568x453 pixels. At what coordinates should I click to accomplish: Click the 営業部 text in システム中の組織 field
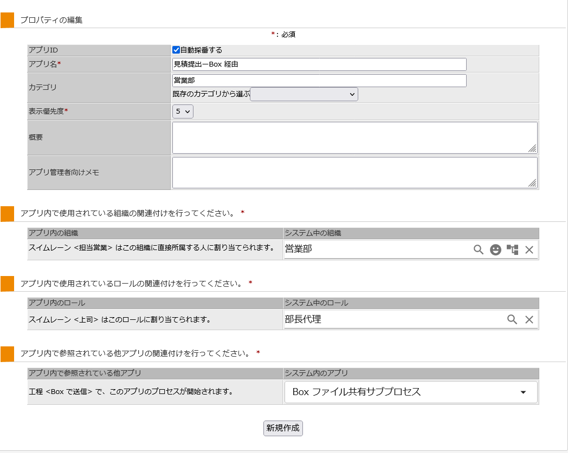[x=299, y=250]
